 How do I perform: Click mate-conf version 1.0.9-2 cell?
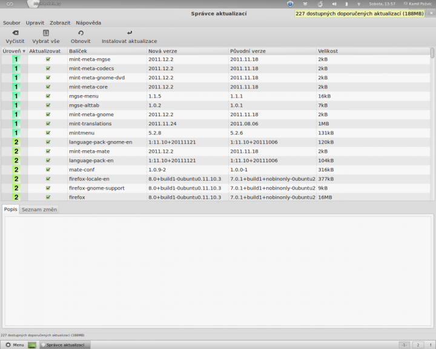(157, 170)
